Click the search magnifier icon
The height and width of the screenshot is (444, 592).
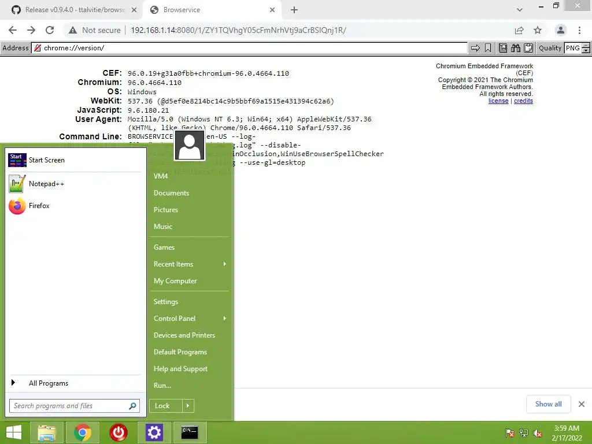[x=132, y=406]
